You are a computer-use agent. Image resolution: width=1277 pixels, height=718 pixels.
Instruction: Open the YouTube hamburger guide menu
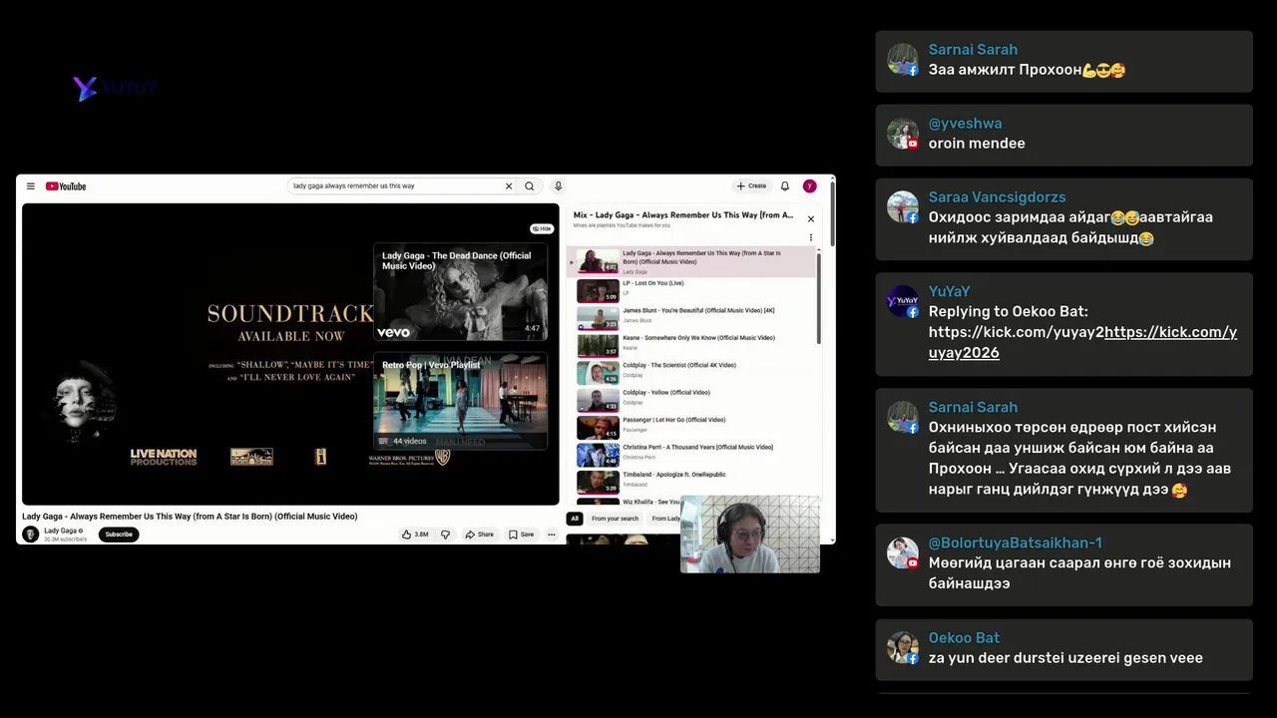pyautogui.click(x=31, y=186)
